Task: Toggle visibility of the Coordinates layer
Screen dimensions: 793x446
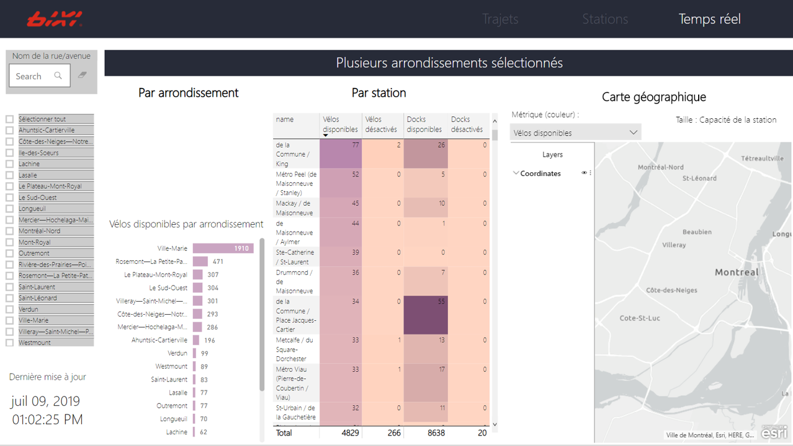Action: click(x=584, y=173)
